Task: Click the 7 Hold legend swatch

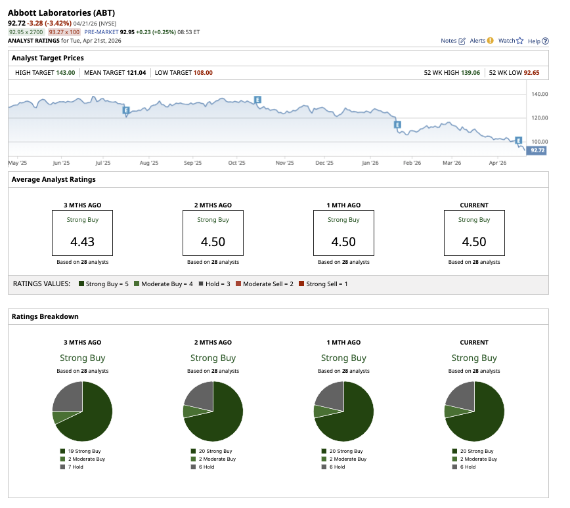Action: (62, 467)
